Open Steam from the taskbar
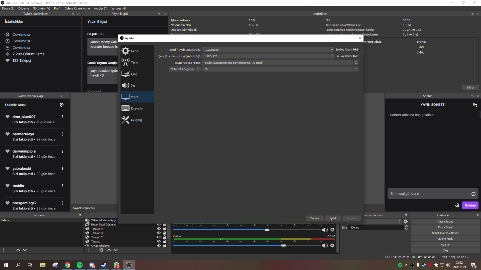481x270 pixels. pyautogui.click(x=104, y=265)
